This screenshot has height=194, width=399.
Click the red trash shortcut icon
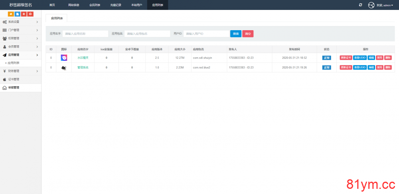click(24, 14)
